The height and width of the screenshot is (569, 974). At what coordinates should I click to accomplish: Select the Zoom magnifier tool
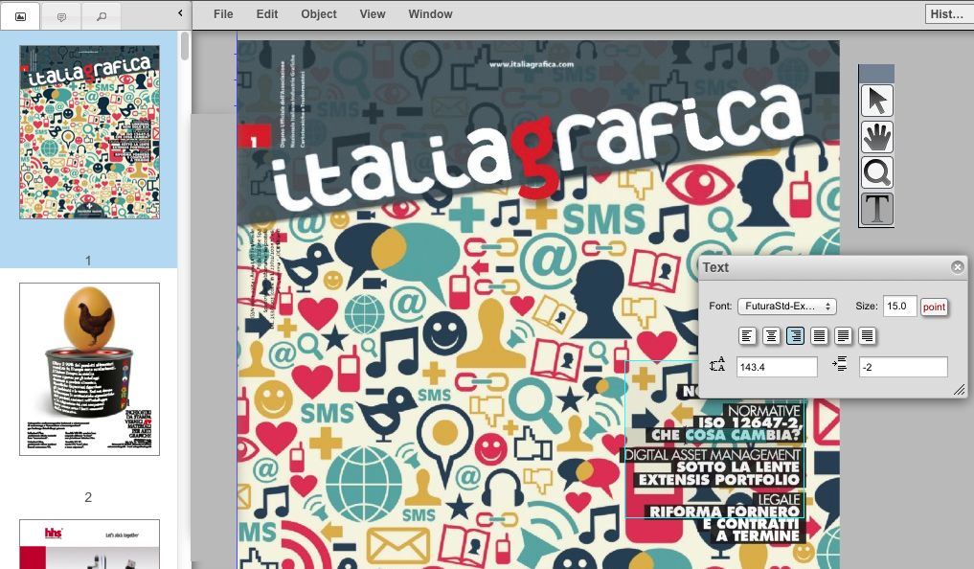pos(875,172)
